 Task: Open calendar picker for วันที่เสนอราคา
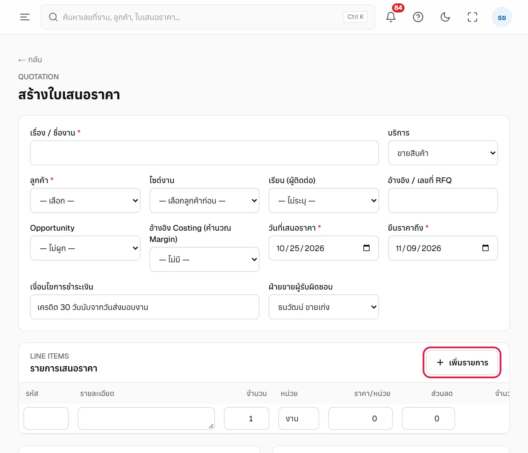tap(366, 248)
